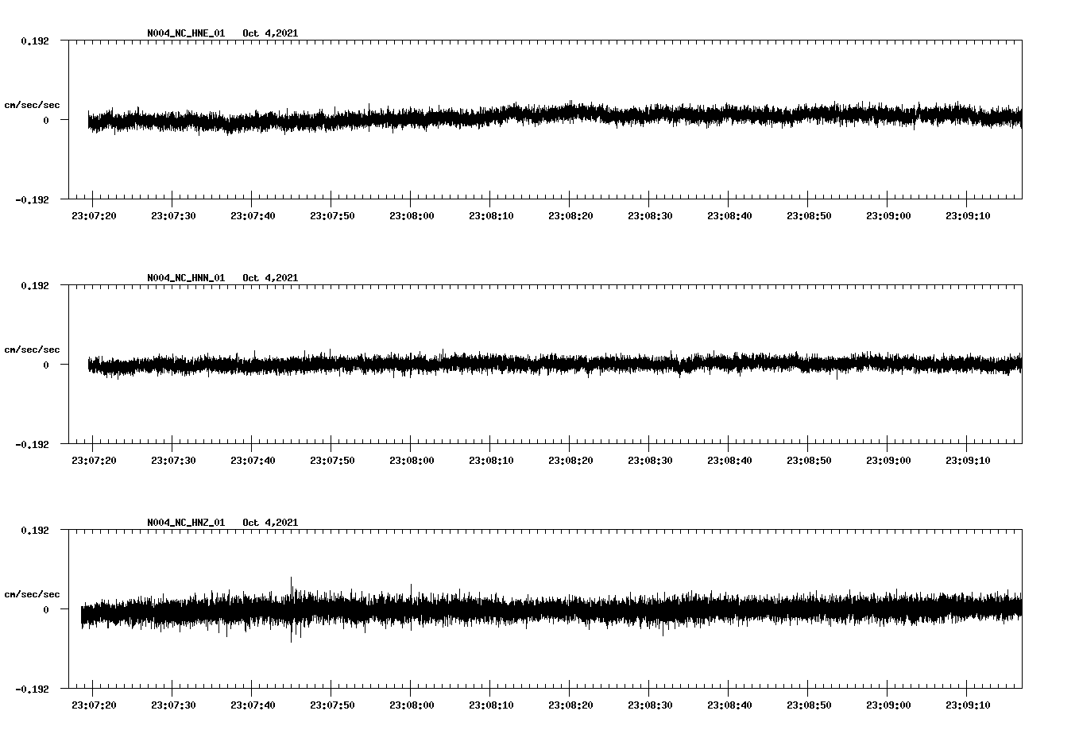The height and width of the screenshot is (734, 1079).
Task: Select the 23:07:50 label on HNN plot
Action: 332,461
